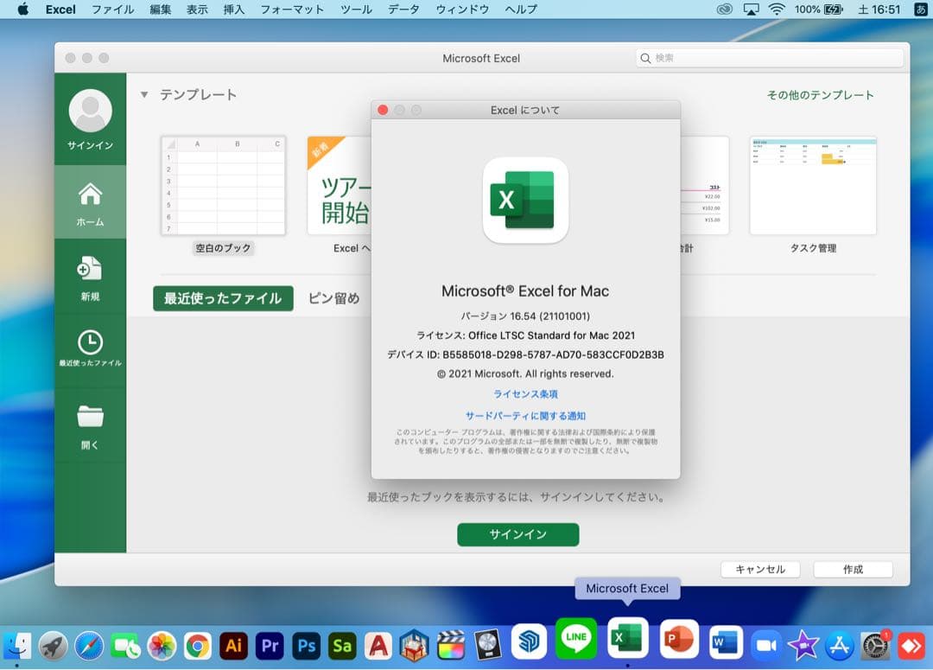Open the ライセンス条項 link
Viewport: 933px width, 670px height.
pyautogui.click(x=525, y=393)
